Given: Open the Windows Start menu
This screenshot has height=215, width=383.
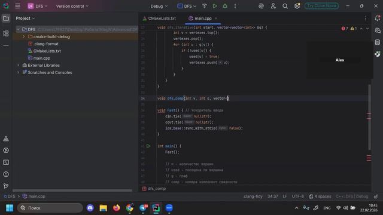Looking at the screenshot, I should pyautogui.click(x=10, y=208).
